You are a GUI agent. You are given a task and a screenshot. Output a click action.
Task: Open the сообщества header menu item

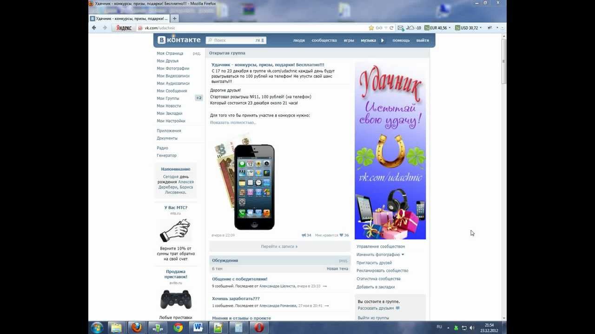[x=324, y=40]
